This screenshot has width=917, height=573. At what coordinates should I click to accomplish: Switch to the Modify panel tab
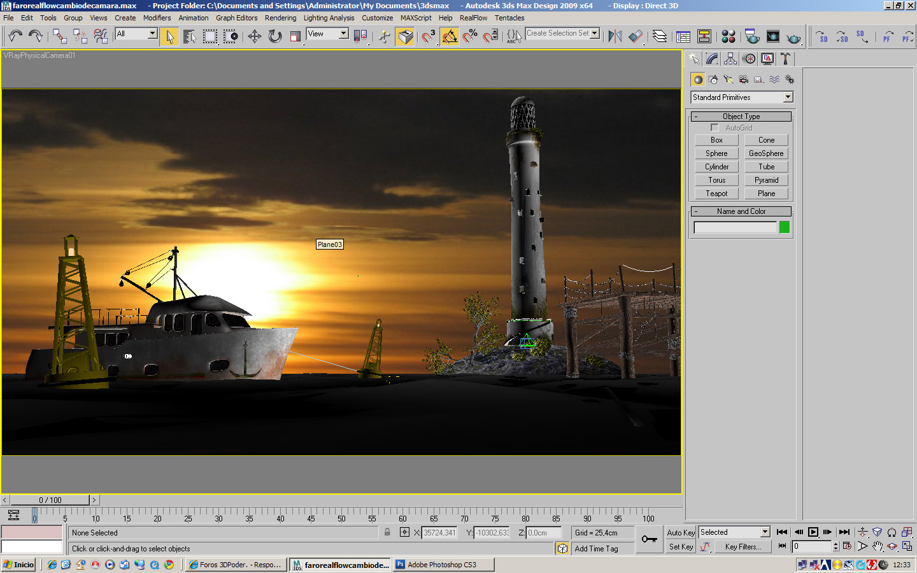click(x=712, y=59)
